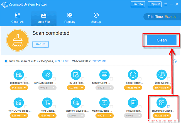Collapse the scan result list chevron
The image size is (181, 125).
coord(175,61)
